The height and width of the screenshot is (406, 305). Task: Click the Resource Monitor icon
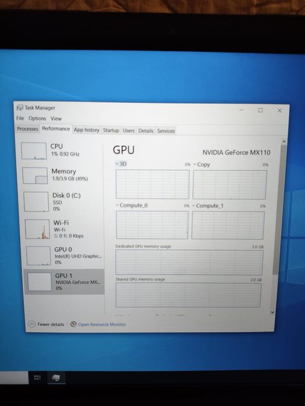tap(74, 324)
